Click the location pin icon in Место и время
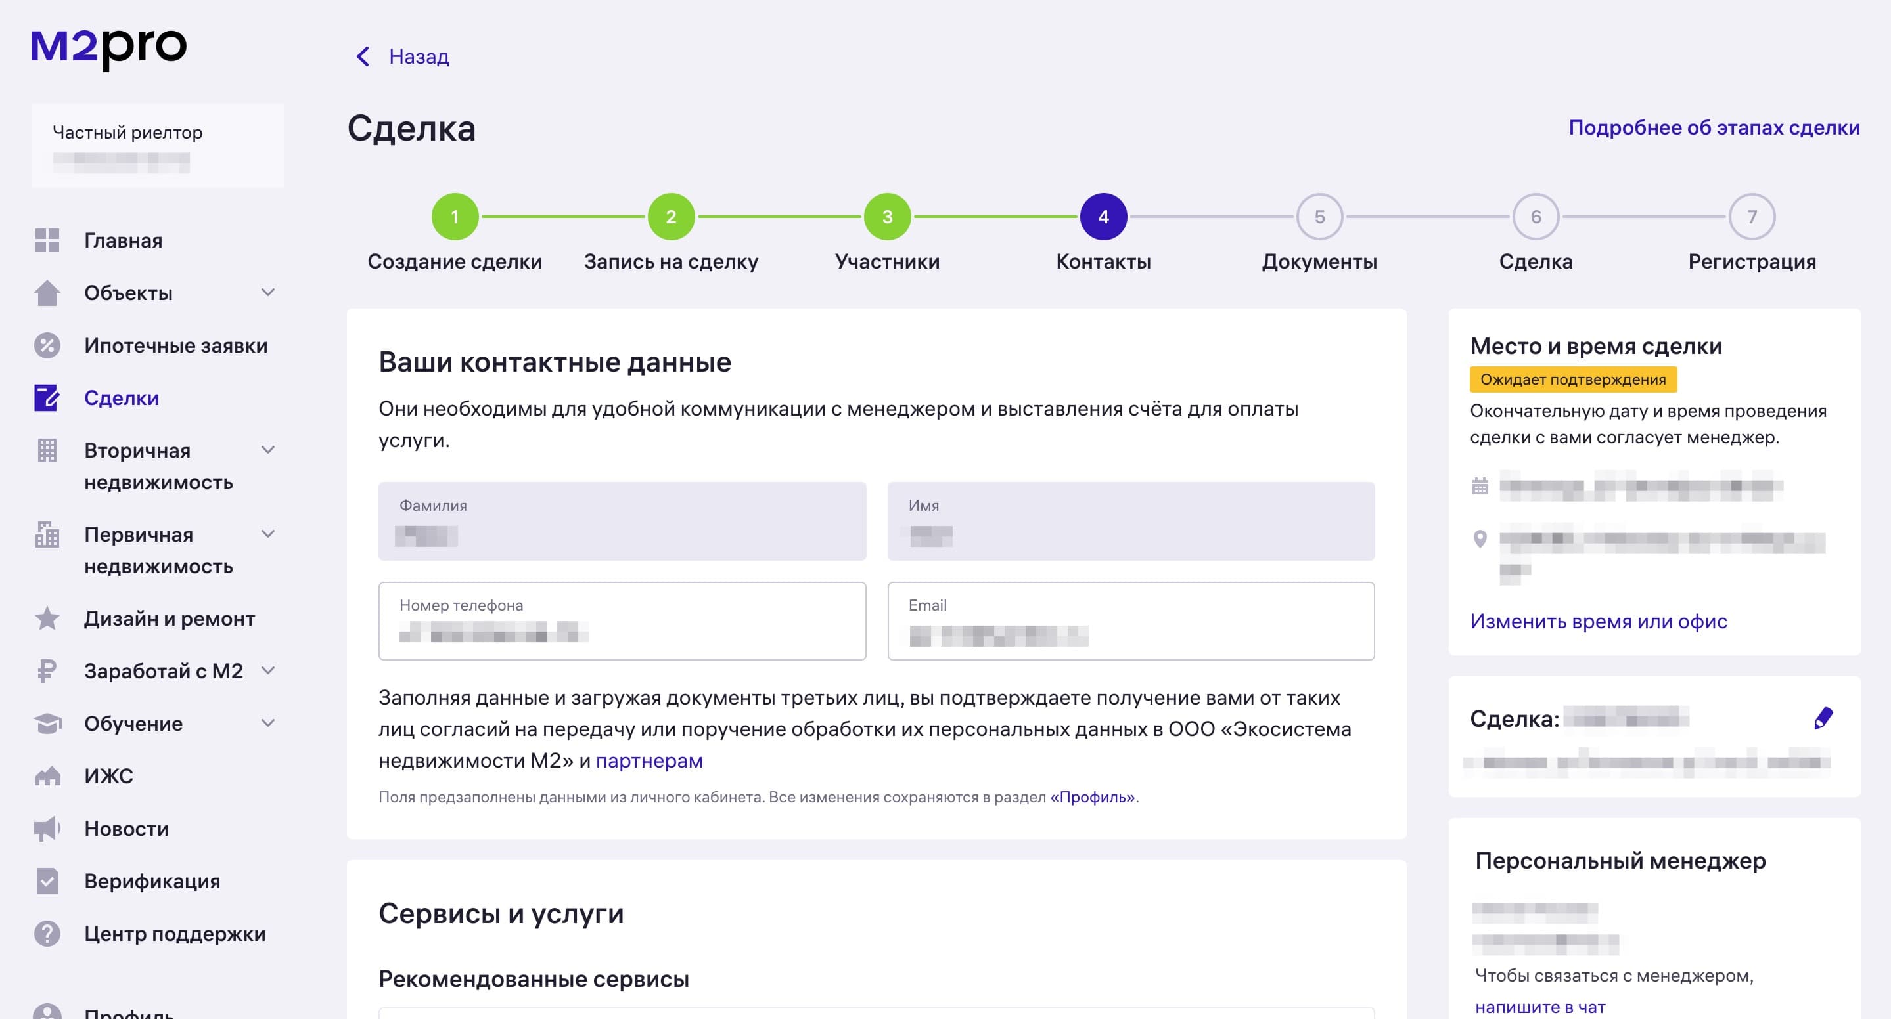 click(1480, 539)
